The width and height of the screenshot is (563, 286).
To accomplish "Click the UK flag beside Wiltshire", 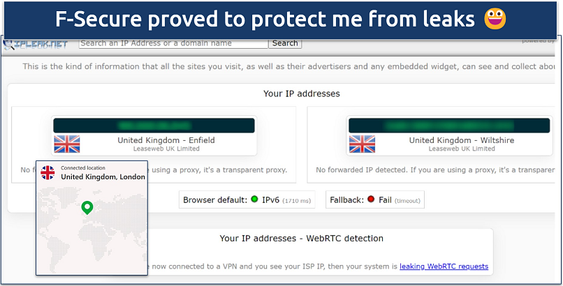I will (362, 144).
